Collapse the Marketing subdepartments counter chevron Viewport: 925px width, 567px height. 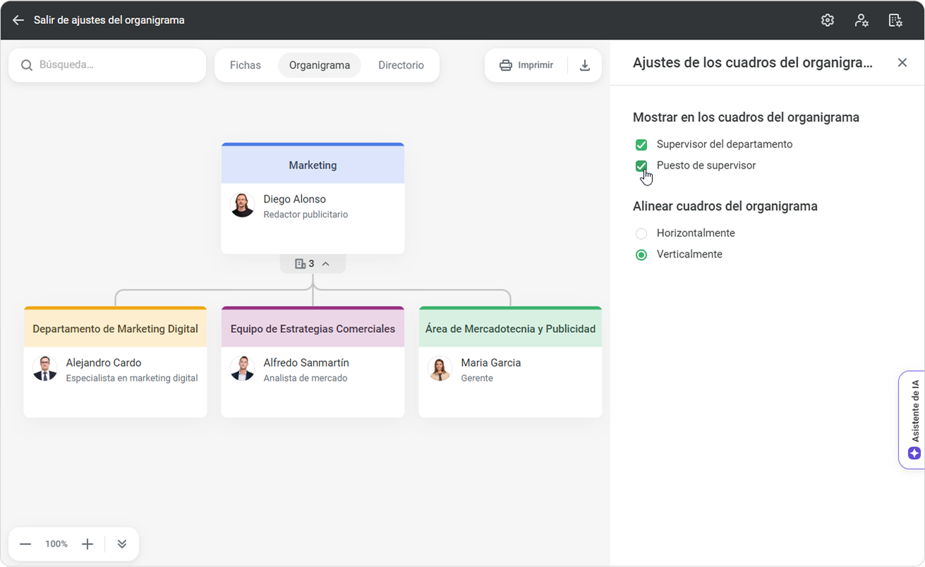coord(325,264)
